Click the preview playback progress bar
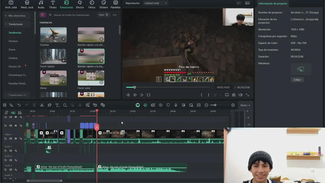Image resolution: width=325 pixels, height=183 pixels. 168,87
